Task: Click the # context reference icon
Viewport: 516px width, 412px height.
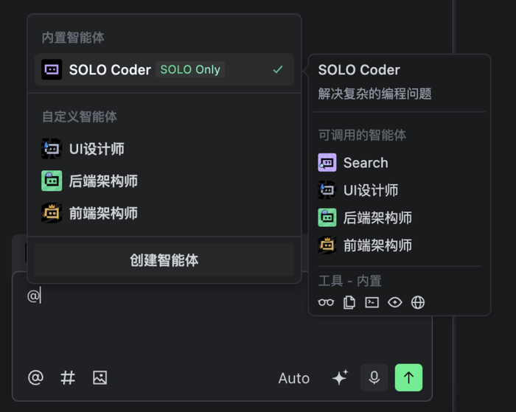Action: pyautogui.click(x=68, y=378)
